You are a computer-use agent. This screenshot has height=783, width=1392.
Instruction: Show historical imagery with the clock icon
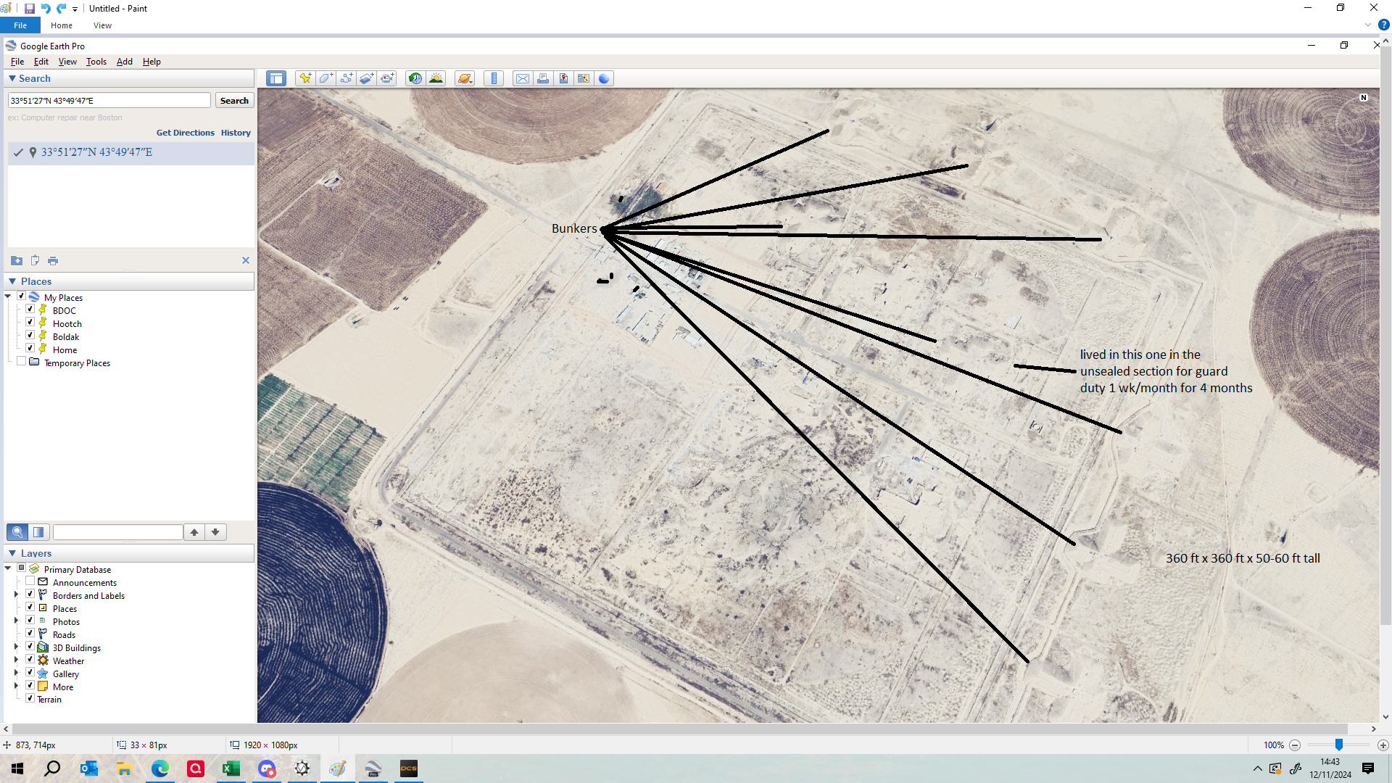[415, 78]
